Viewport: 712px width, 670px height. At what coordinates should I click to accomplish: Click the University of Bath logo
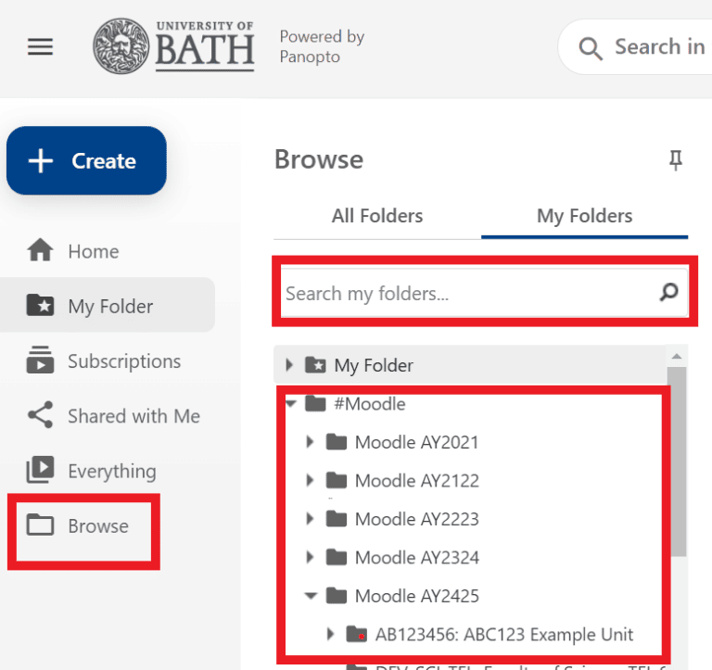click(173, 46)
